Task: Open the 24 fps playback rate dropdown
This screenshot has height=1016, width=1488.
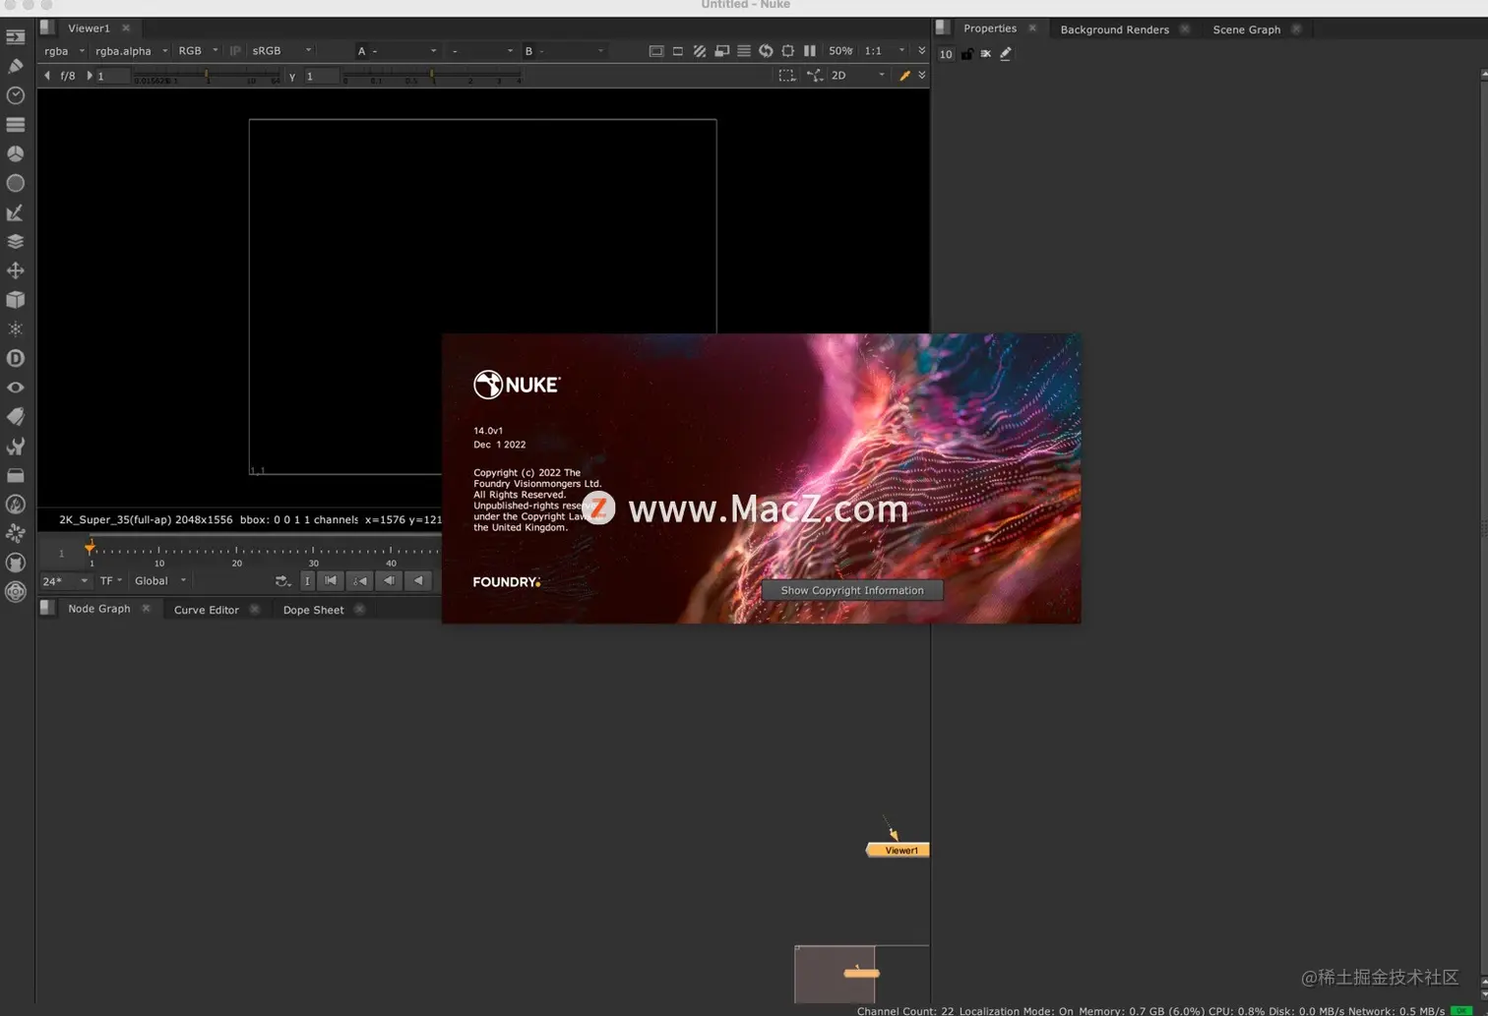Action: coord(65,581)
